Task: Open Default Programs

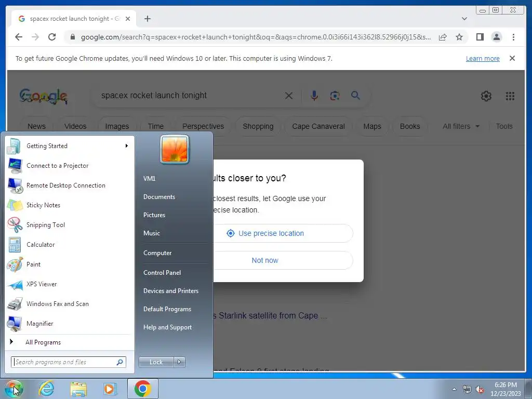Action: click(x=167, y=309)
